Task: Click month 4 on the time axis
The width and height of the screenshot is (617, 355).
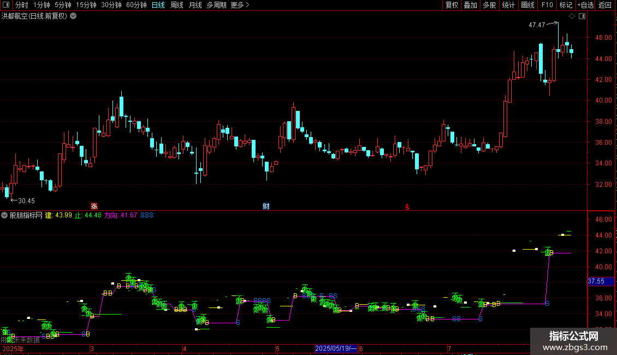Action: point(185,348)
